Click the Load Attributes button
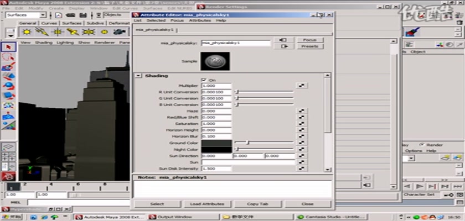The image size is (465, 221). [207, 204]
